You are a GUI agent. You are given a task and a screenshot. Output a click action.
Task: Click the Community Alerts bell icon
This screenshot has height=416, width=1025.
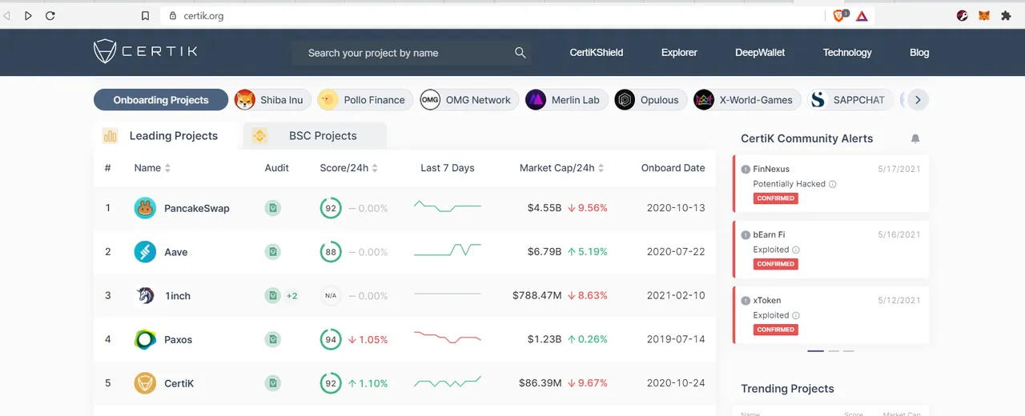point(915,138)
